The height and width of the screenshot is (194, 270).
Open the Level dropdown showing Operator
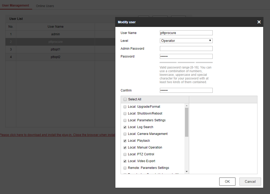pos(186,41)
